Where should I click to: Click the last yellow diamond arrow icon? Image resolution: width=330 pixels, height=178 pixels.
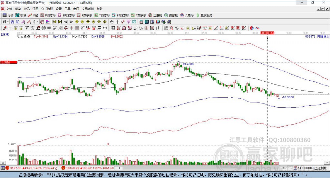[105, 22]
